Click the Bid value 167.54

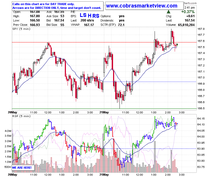(59, 20)
